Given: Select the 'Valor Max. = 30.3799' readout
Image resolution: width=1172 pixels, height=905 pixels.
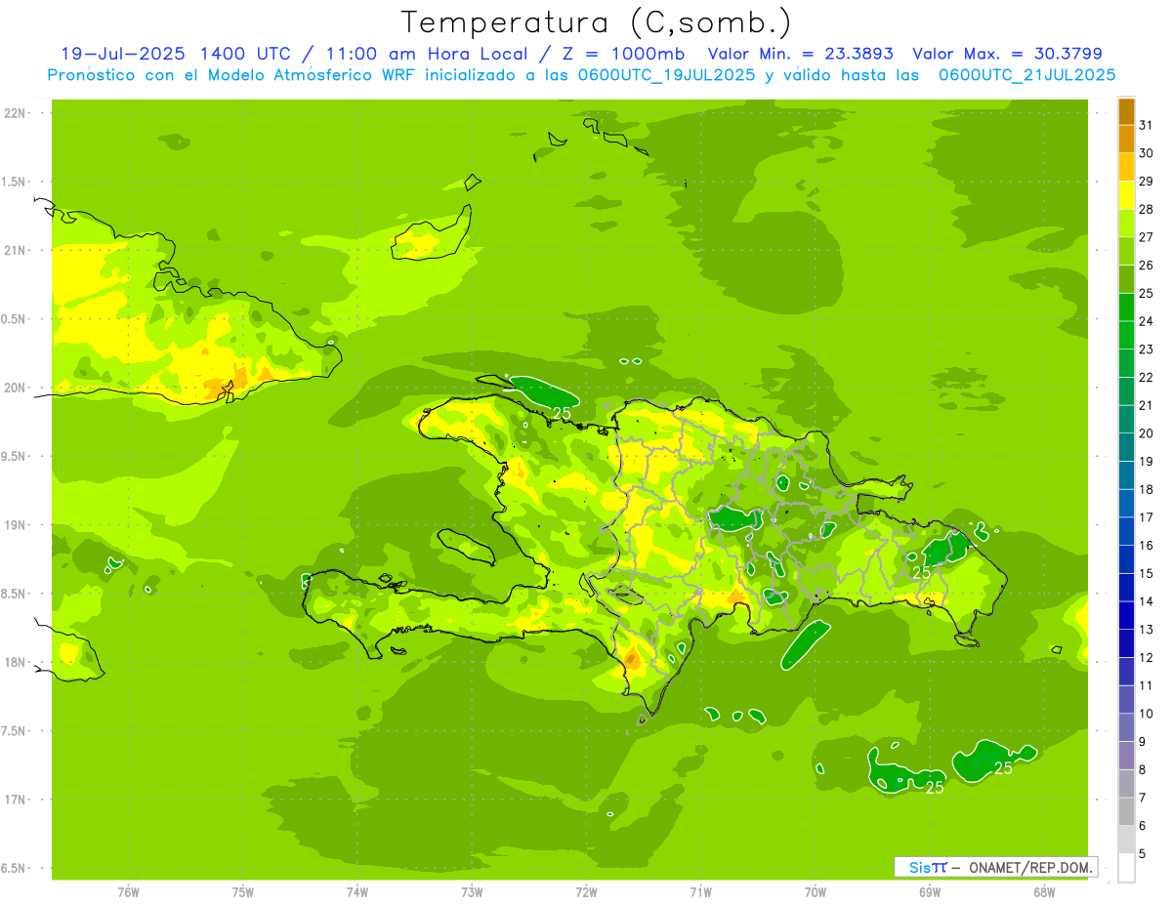Looking at the screenshot, I should 1007,54.
